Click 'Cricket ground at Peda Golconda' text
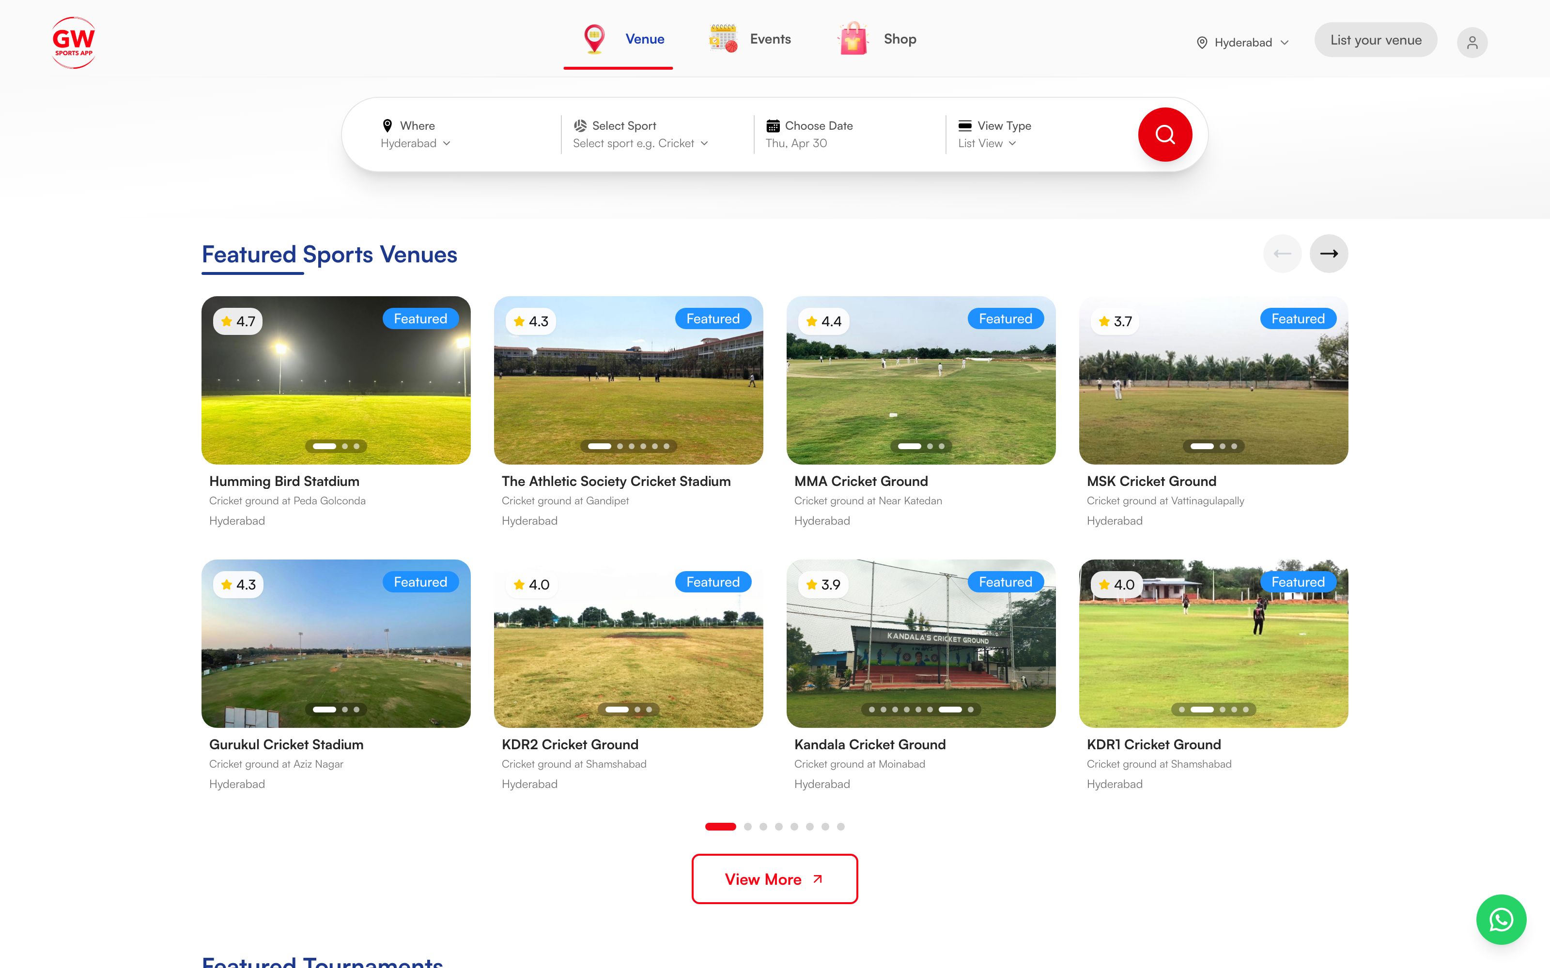The width and height of the screenshot is (1550, 968). [x=287, y=500]
